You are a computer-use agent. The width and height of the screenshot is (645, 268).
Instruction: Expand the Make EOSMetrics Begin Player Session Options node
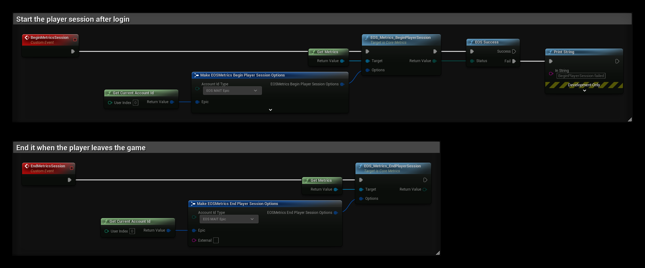pyautogui.click(x=271, y=110)
